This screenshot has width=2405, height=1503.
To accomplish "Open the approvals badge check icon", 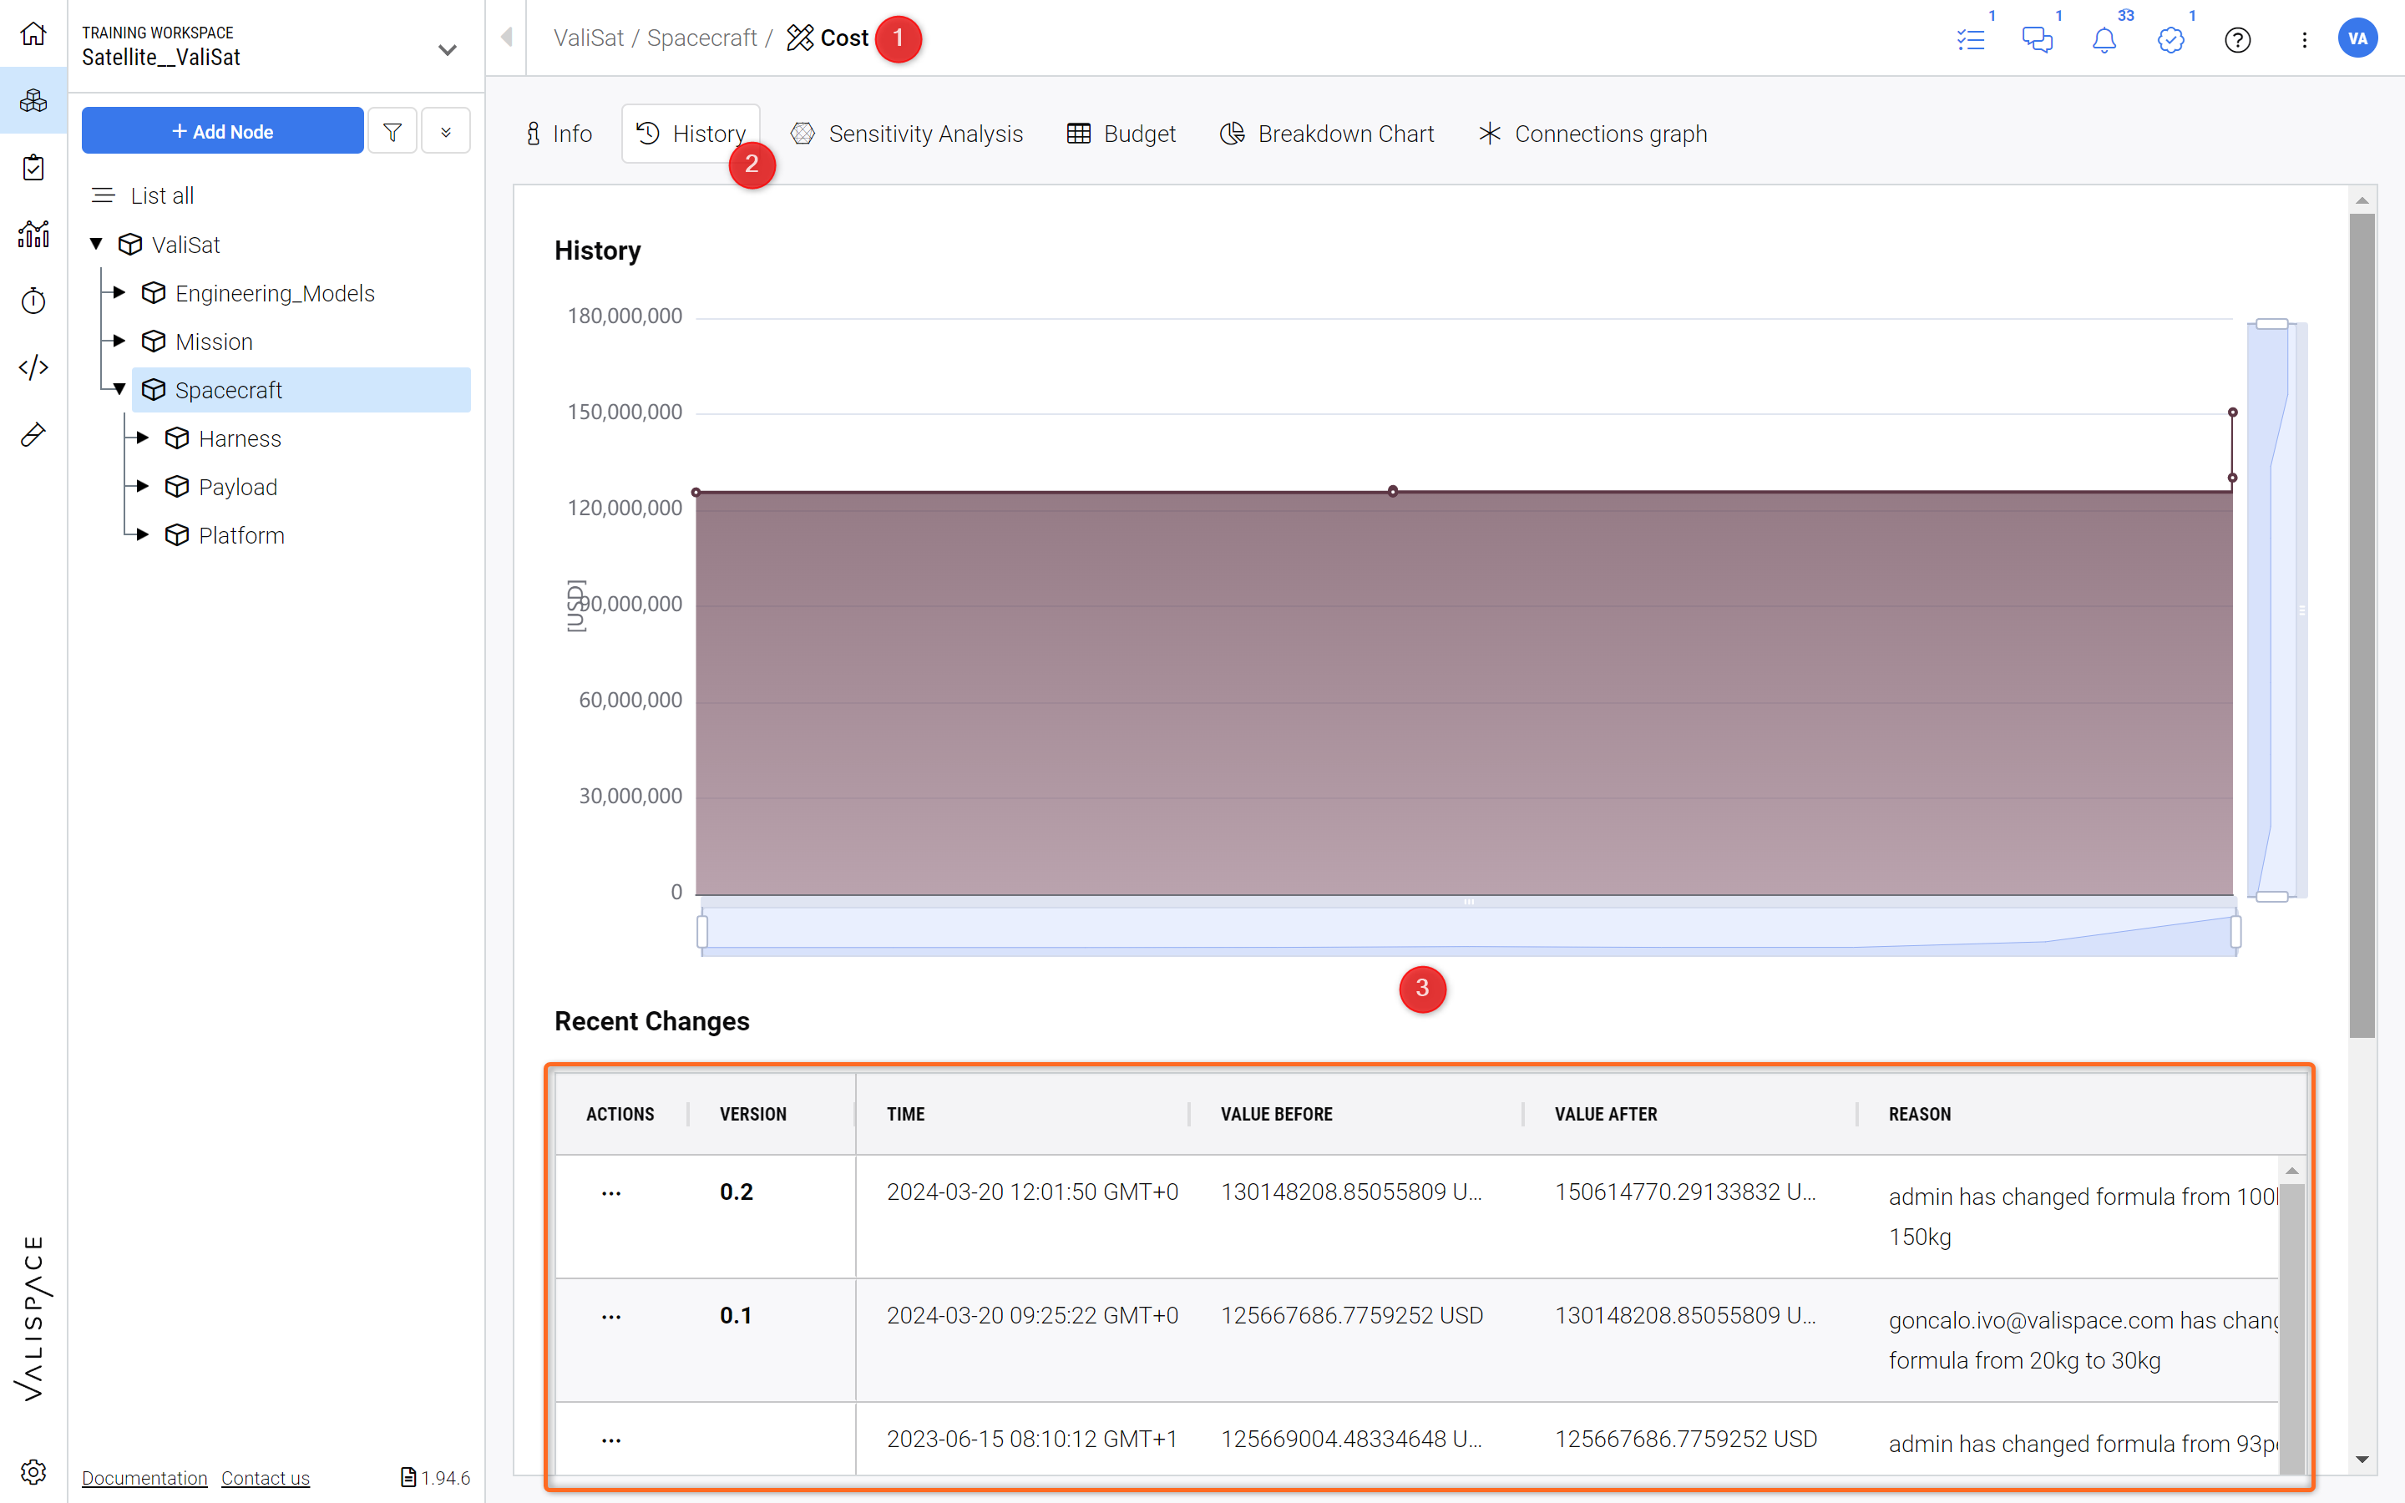I will [x=2170, y=40].
